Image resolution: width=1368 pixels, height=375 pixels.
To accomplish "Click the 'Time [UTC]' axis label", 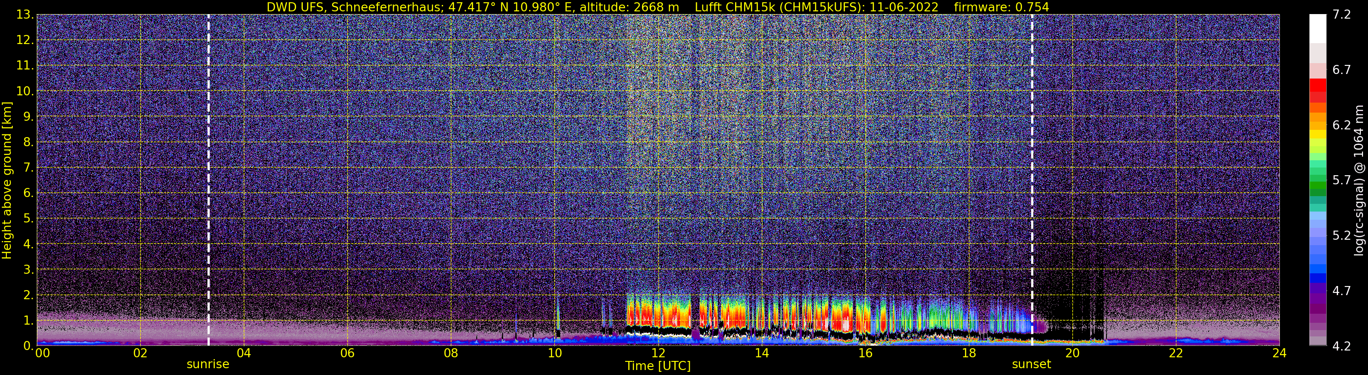I will pyautogui.click(x=658, y=366).
